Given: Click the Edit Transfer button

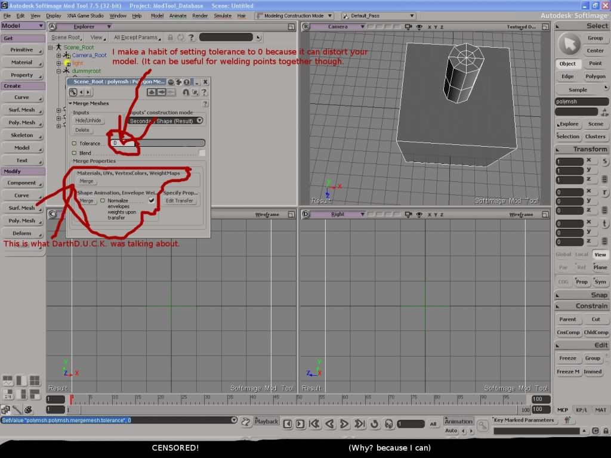Looking at the screenshot, I should click(x=179, y=200).
